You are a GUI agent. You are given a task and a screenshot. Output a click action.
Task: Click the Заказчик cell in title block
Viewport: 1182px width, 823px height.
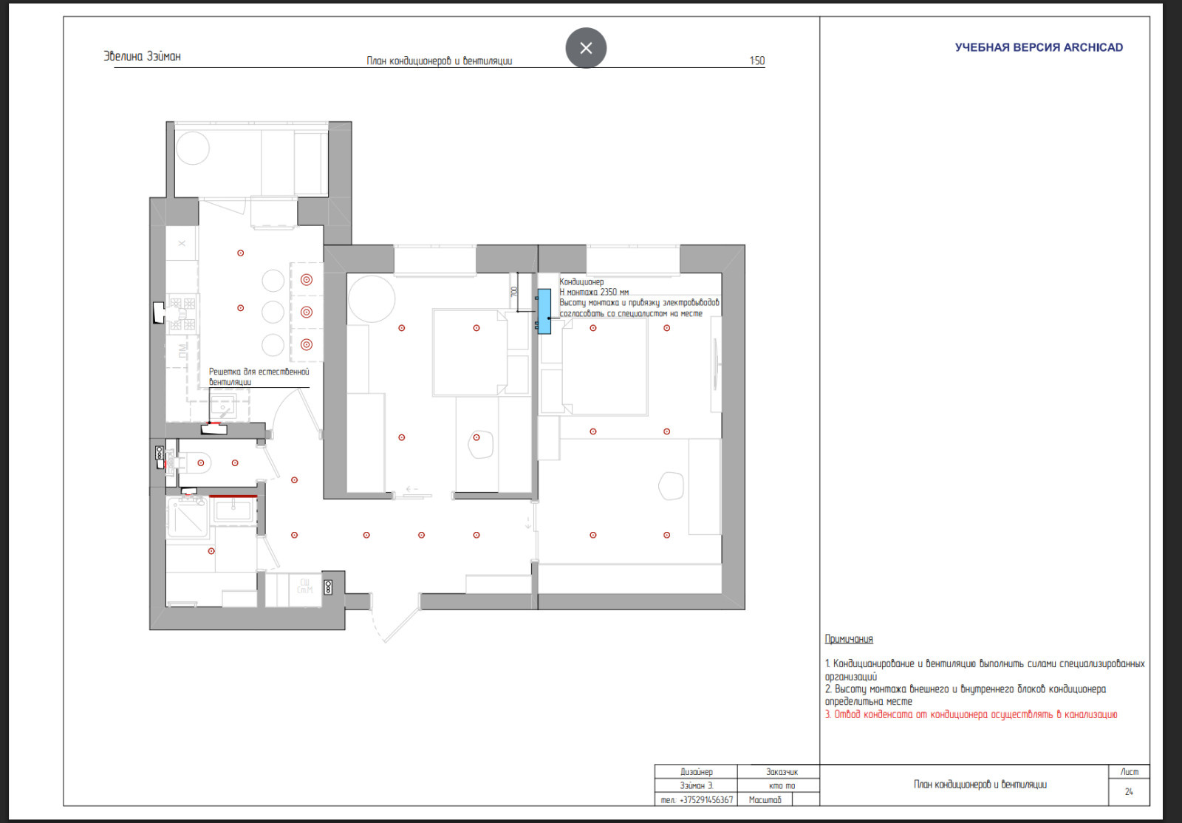(782, 771)
